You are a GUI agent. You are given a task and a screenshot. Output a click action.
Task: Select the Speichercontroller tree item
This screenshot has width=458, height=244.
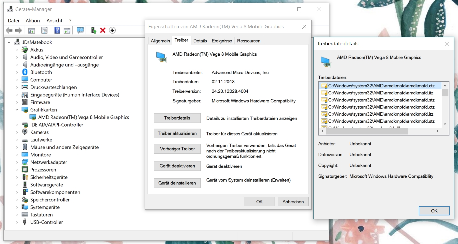click(x=50, y=200)
